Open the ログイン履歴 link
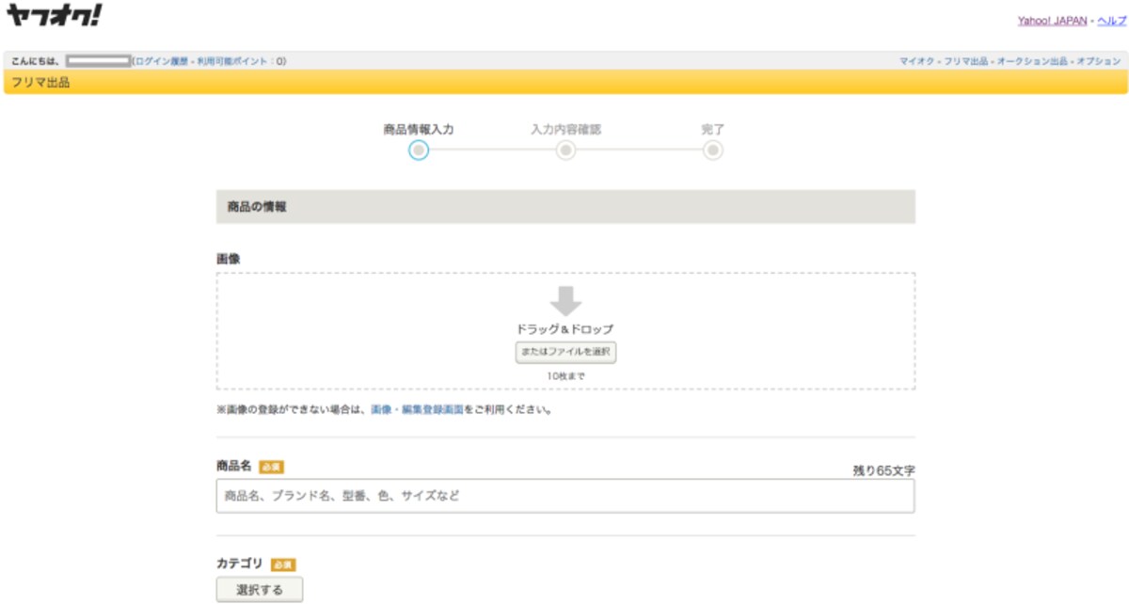Screen dimensions: 1129x604 coord(163,61)
